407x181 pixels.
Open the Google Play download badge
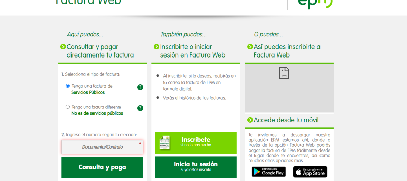(x=268, y=172)
